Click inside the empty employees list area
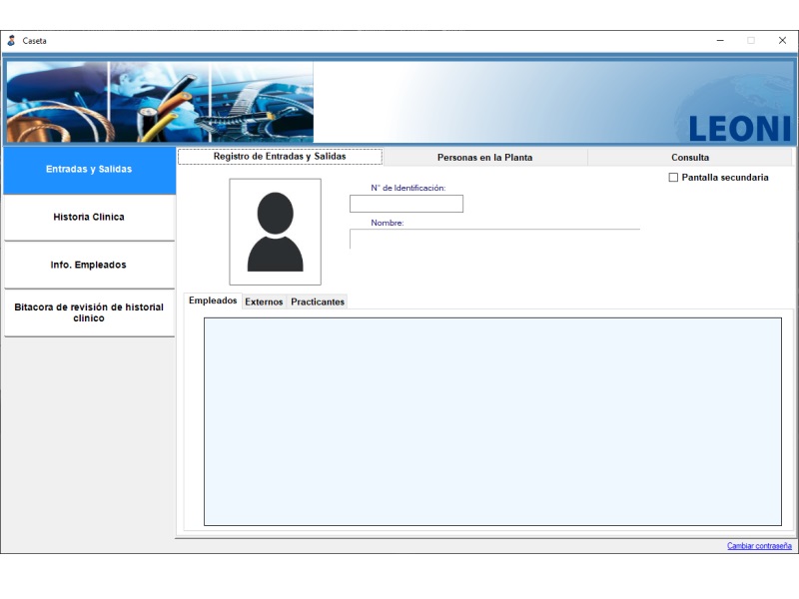 tap(492, 421)
